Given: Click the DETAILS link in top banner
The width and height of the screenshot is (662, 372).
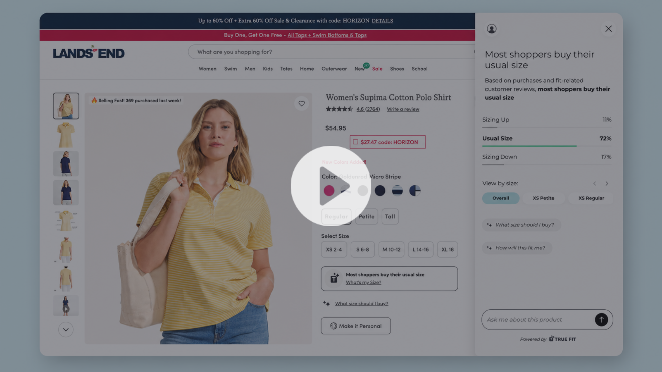Looking at the screenshot, I should (x=382, y=21).
